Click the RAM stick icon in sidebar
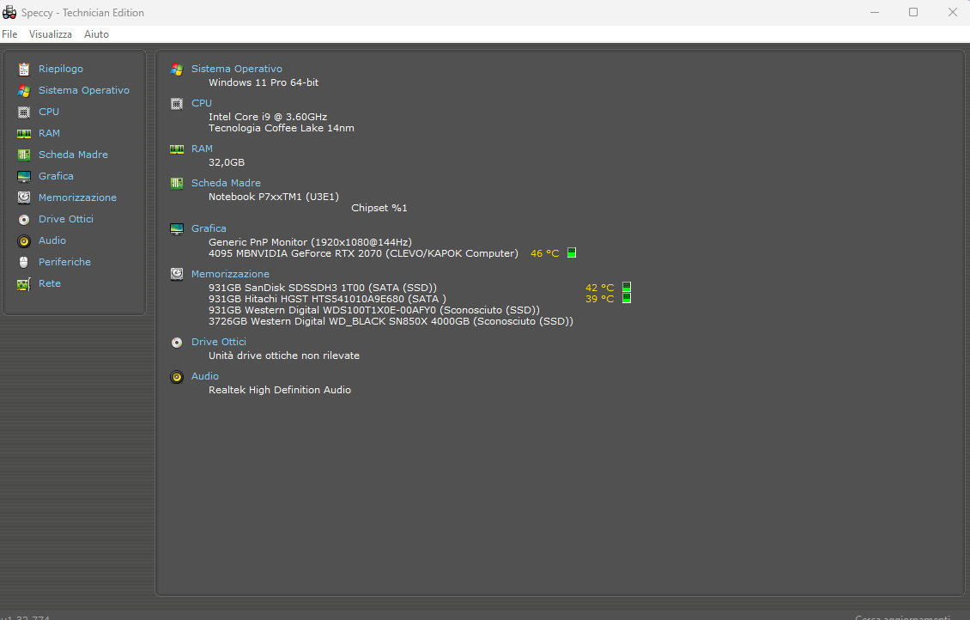Screen dimensions: 970x620 click(x=23, y=134)
